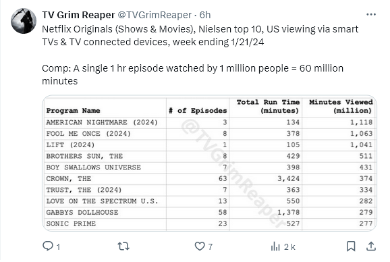This screenshot has height=262, width=390.
Task: Open the Nielsen top 10 table image
Action: click(x=209, y=163)
